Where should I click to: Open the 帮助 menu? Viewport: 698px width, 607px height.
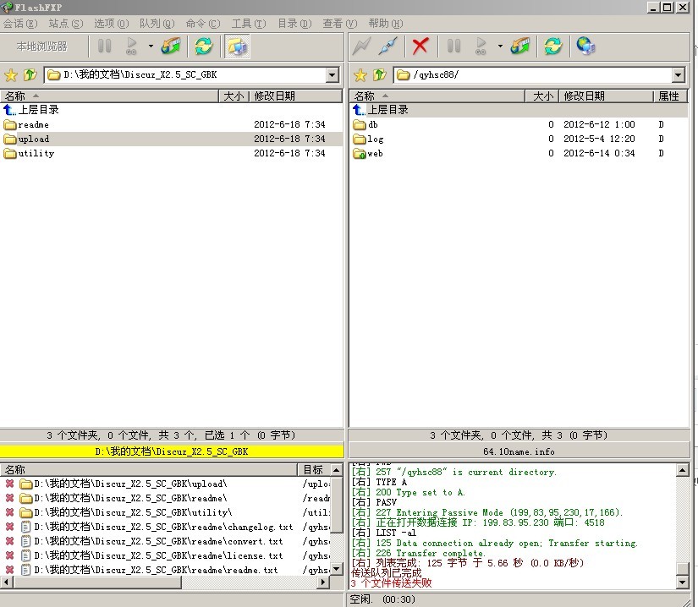tap(386, 24)
